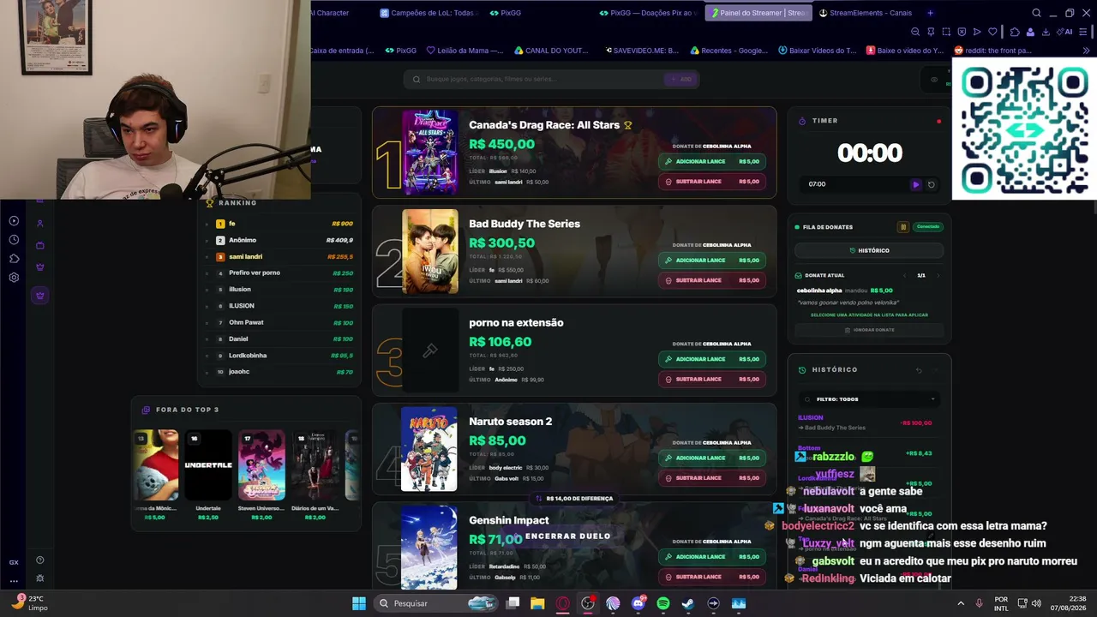The image size is (1097, 617).
Task: Open the extensions icon in the browser toolbar
Action: point(1015,32)
